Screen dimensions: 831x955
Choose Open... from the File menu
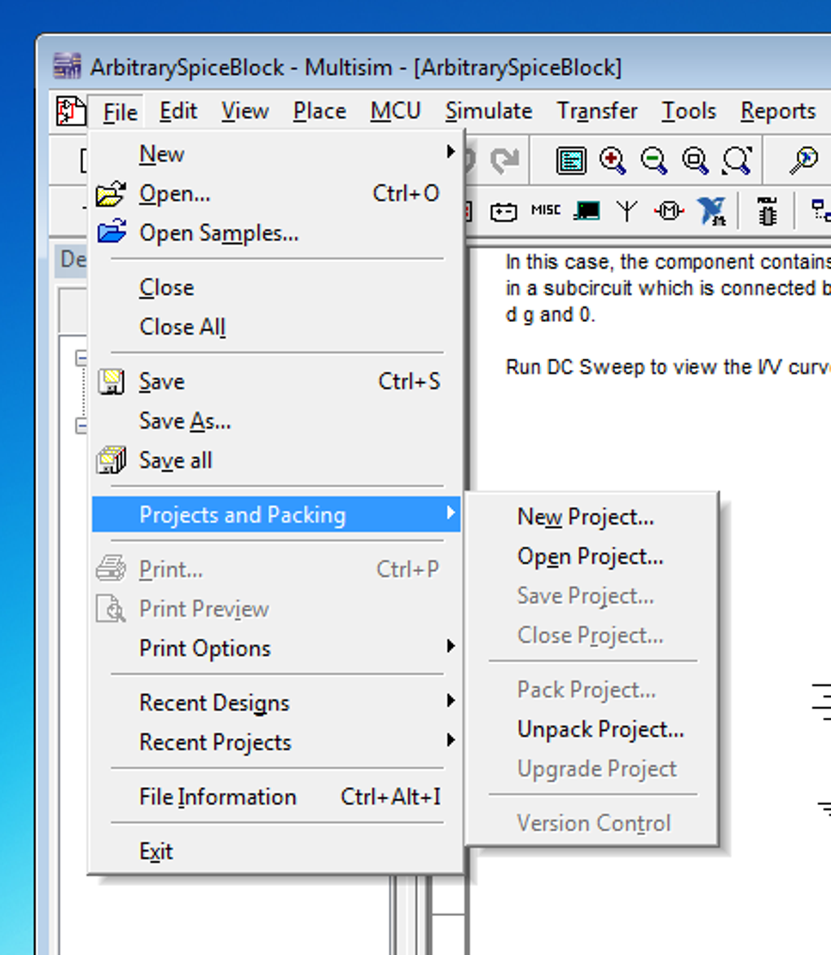(x=276, y=194)
